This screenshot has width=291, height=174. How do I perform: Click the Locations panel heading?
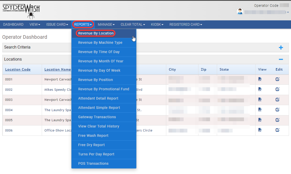13,59
